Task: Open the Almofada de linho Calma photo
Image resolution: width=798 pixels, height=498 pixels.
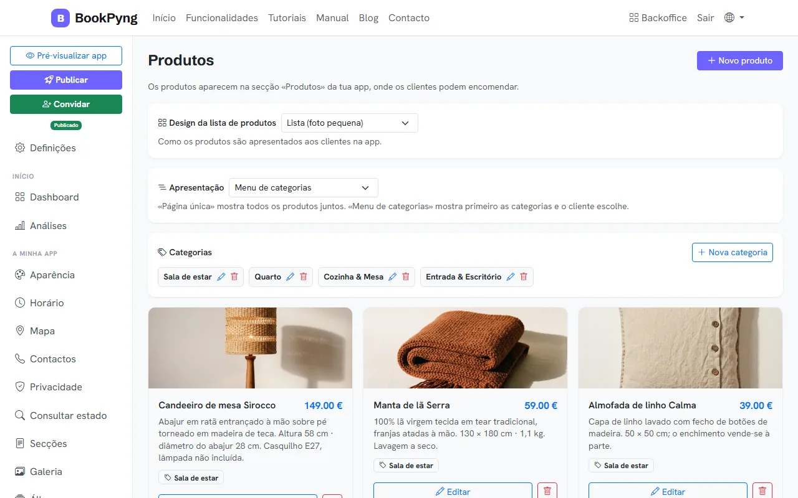Action: tap(680, 348)
